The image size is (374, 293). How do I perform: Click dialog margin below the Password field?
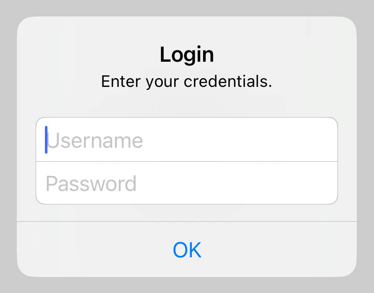click(x=187, y=212)
